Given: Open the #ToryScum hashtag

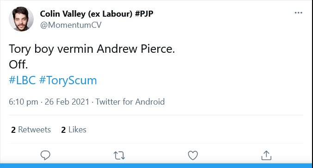Looking at the screenshot, I should [x=68, y=81].
